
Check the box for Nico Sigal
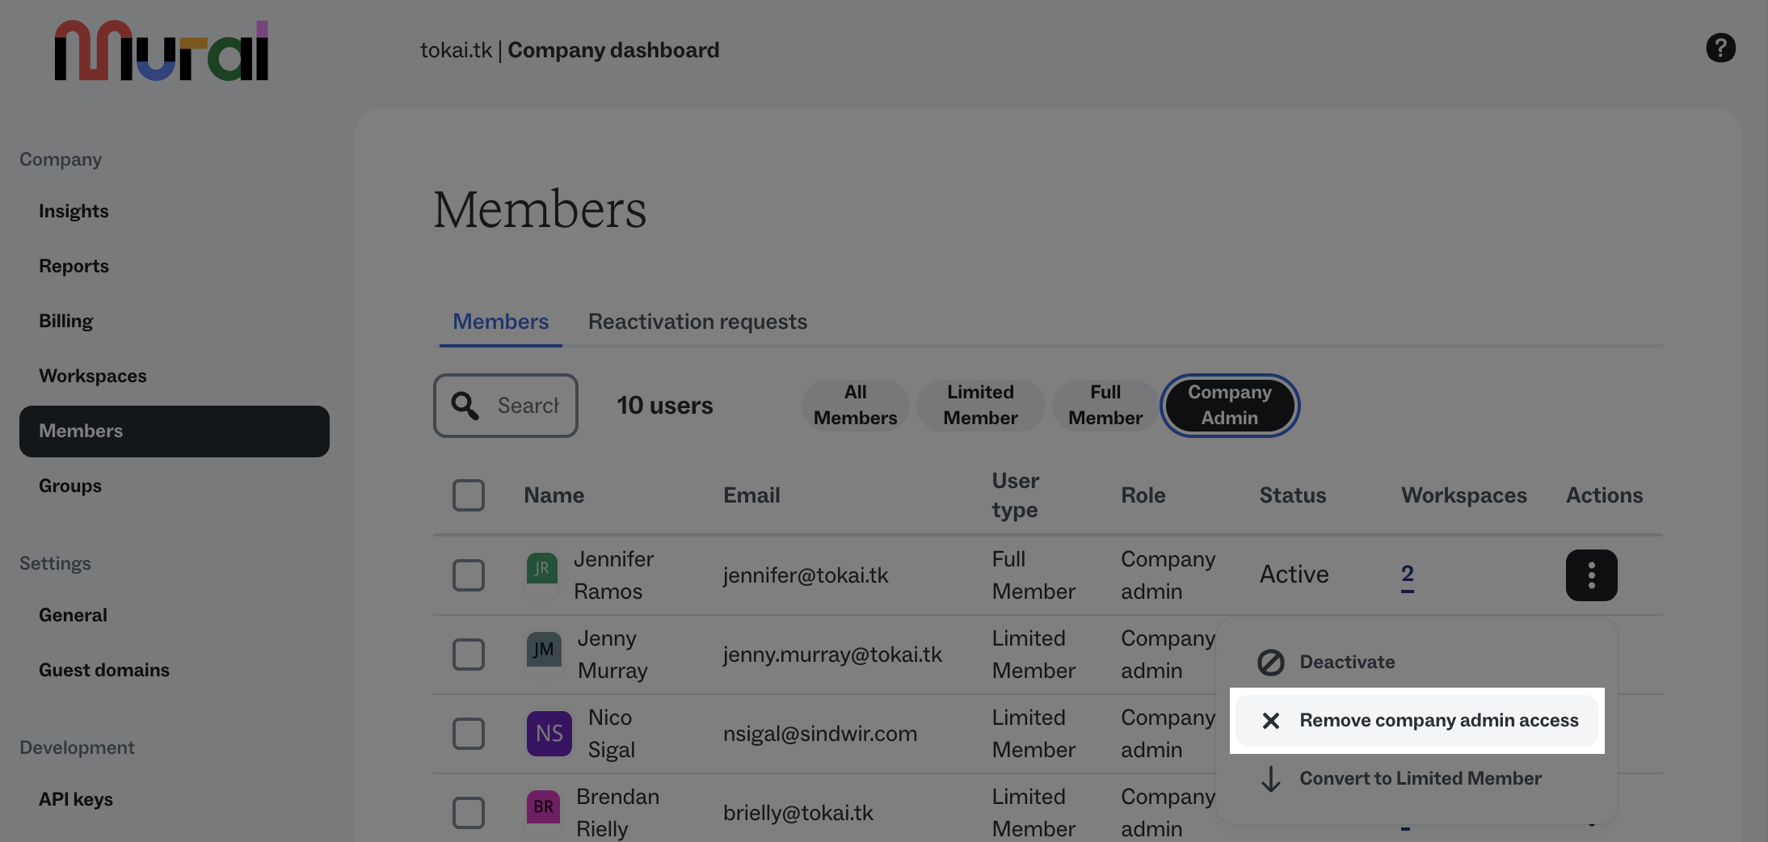tap(469, 734)
